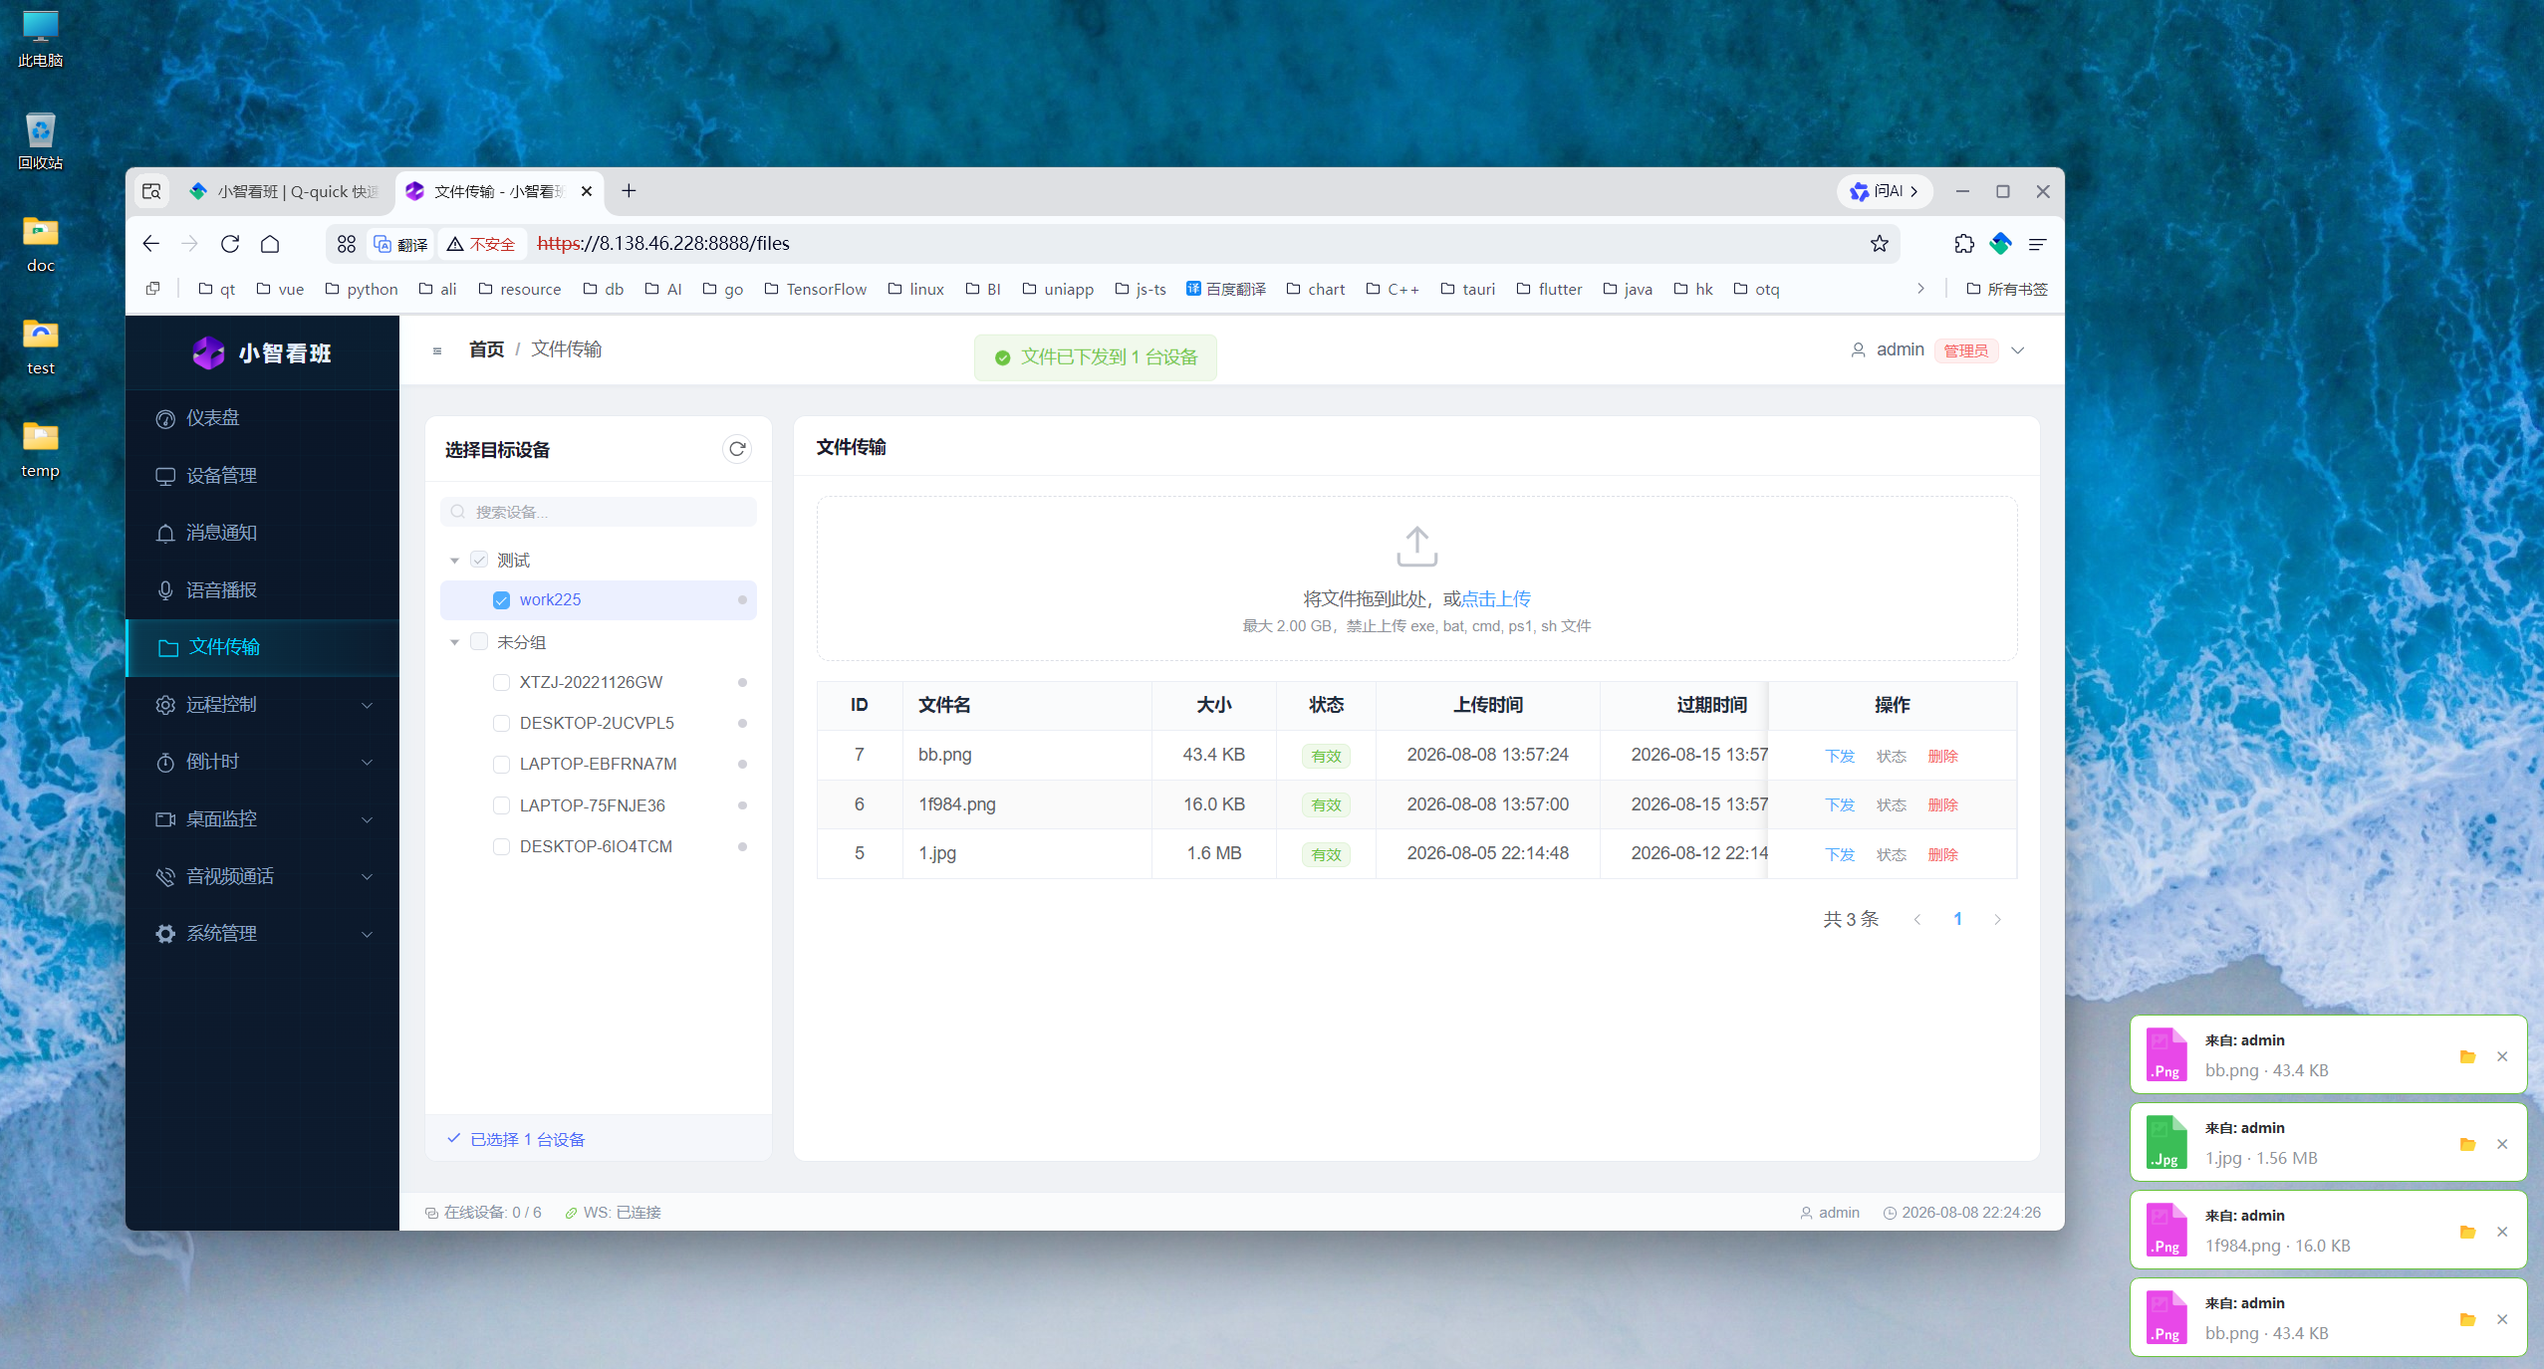Collapse sidebar with hamburger icon
The width and height of the screenshot is (2544, 1369).
[437, 350]
